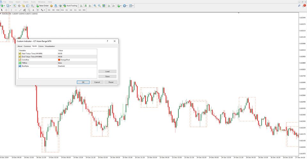
Task: Select the FillBox variable row
Action: coord(38,63)
